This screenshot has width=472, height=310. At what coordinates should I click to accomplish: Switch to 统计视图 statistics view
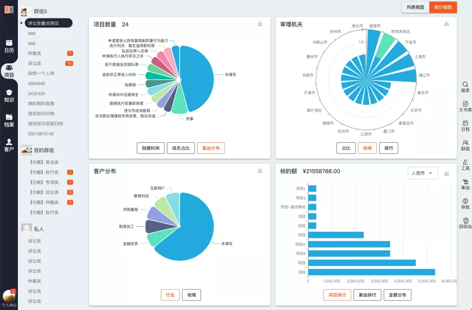pos(443,7)
